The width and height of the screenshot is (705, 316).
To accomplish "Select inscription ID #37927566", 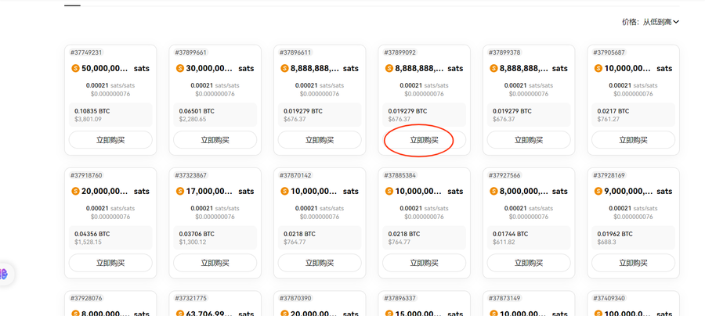I will click(504, 175).
